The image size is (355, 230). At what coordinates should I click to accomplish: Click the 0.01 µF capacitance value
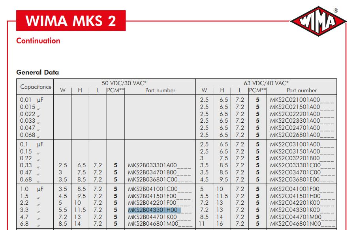tap(32, 100)
